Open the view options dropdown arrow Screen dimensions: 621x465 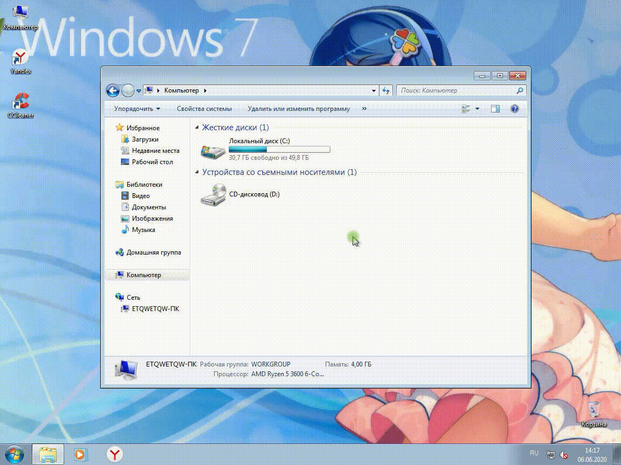[x=477, y=109]
